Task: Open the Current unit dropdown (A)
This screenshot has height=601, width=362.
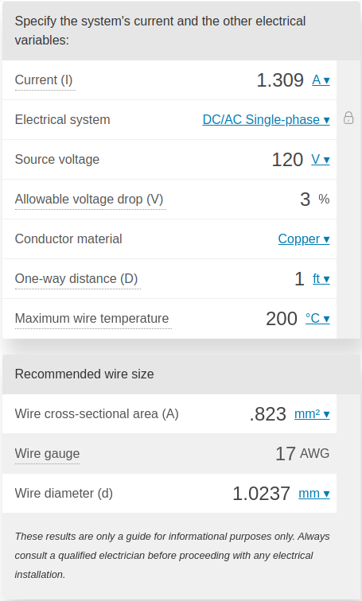Action: [x=321, y=79]
